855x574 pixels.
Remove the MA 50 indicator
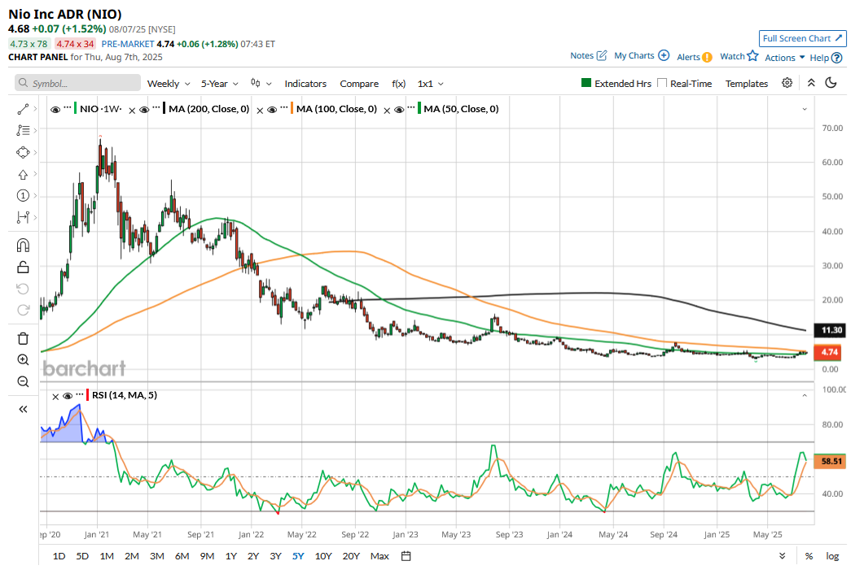tap(387, 111)
